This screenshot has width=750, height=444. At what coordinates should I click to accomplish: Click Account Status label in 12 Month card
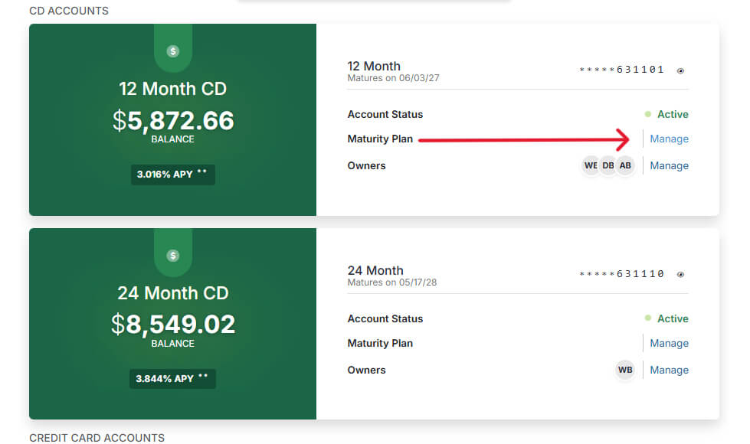tap(385, 115)
